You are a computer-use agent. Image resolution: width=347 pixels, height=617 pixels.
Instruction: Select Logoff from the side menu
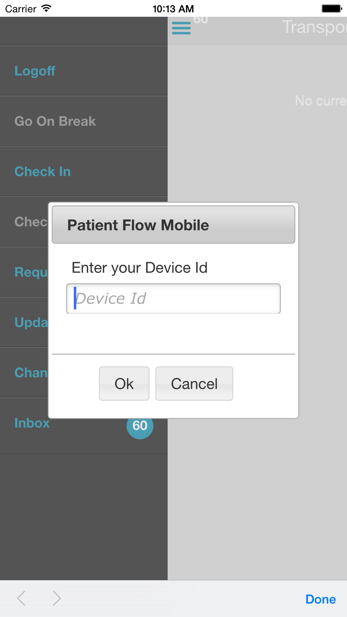[x=35, y=71]
